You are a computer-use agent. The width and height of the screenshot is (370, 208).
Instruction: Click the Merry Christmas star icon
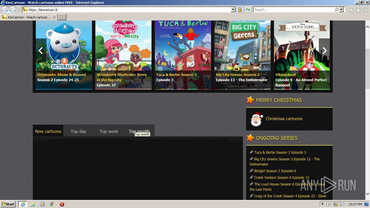(250, 100)
